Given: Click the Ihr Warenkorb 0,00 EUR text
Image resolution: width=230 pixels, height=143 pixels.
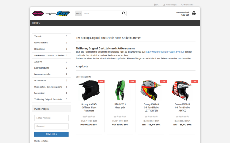Looking at the screenshot, I should tap(183, 14).
